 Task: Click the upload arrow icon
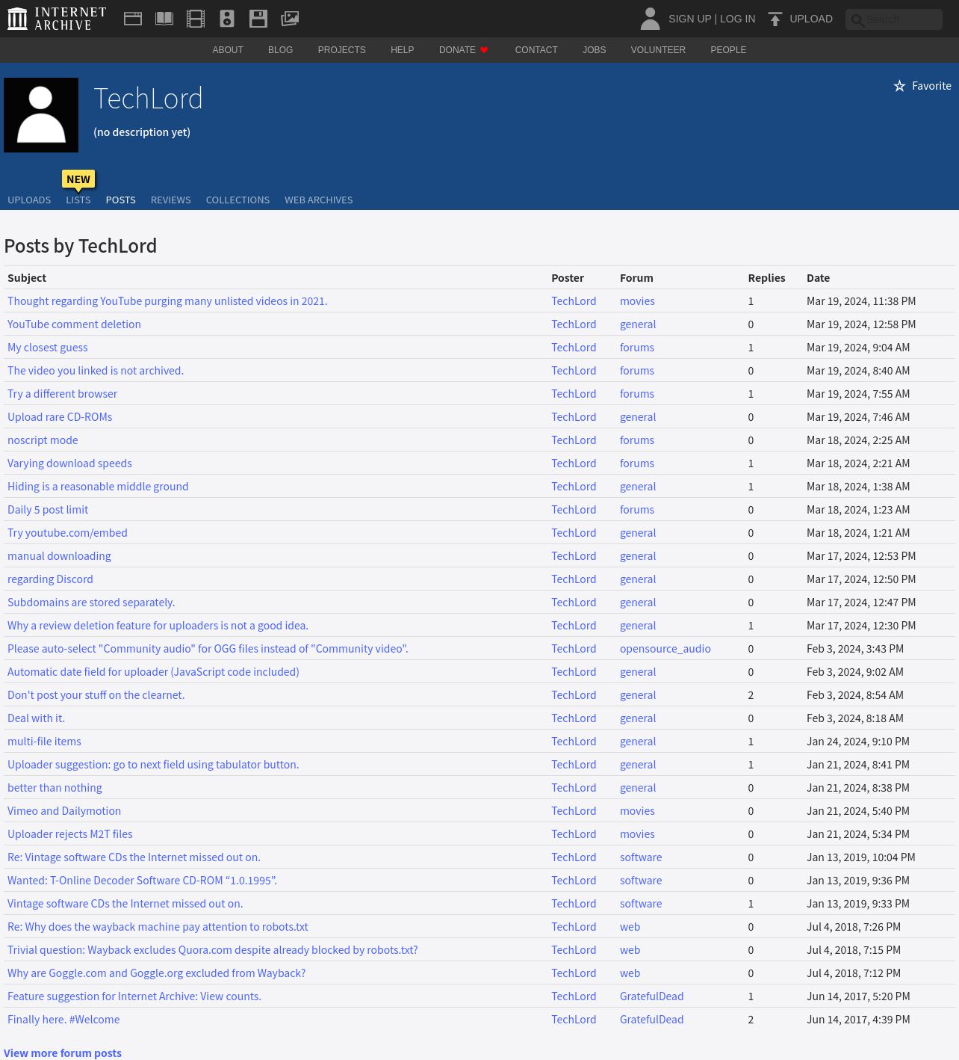tap(775, 19)
